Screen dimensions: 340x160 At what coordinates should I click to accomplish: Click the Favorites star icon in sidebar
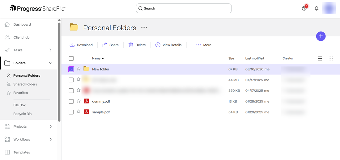click(x=8, y=93)
